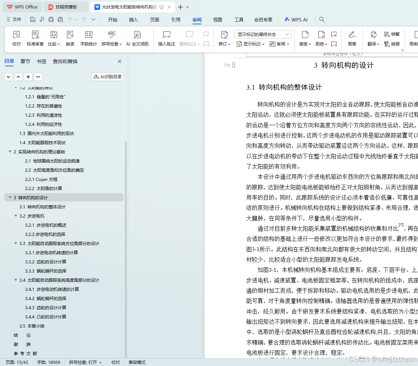
Task: Click the 校对 proofreading icon
Action: click(17, 39)
